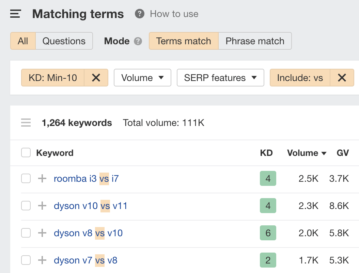Open the 'roomba i3 vs i7' keyword link
This screenshot has width=359, height=273.
pyautogui.click(x=86, y=178)
